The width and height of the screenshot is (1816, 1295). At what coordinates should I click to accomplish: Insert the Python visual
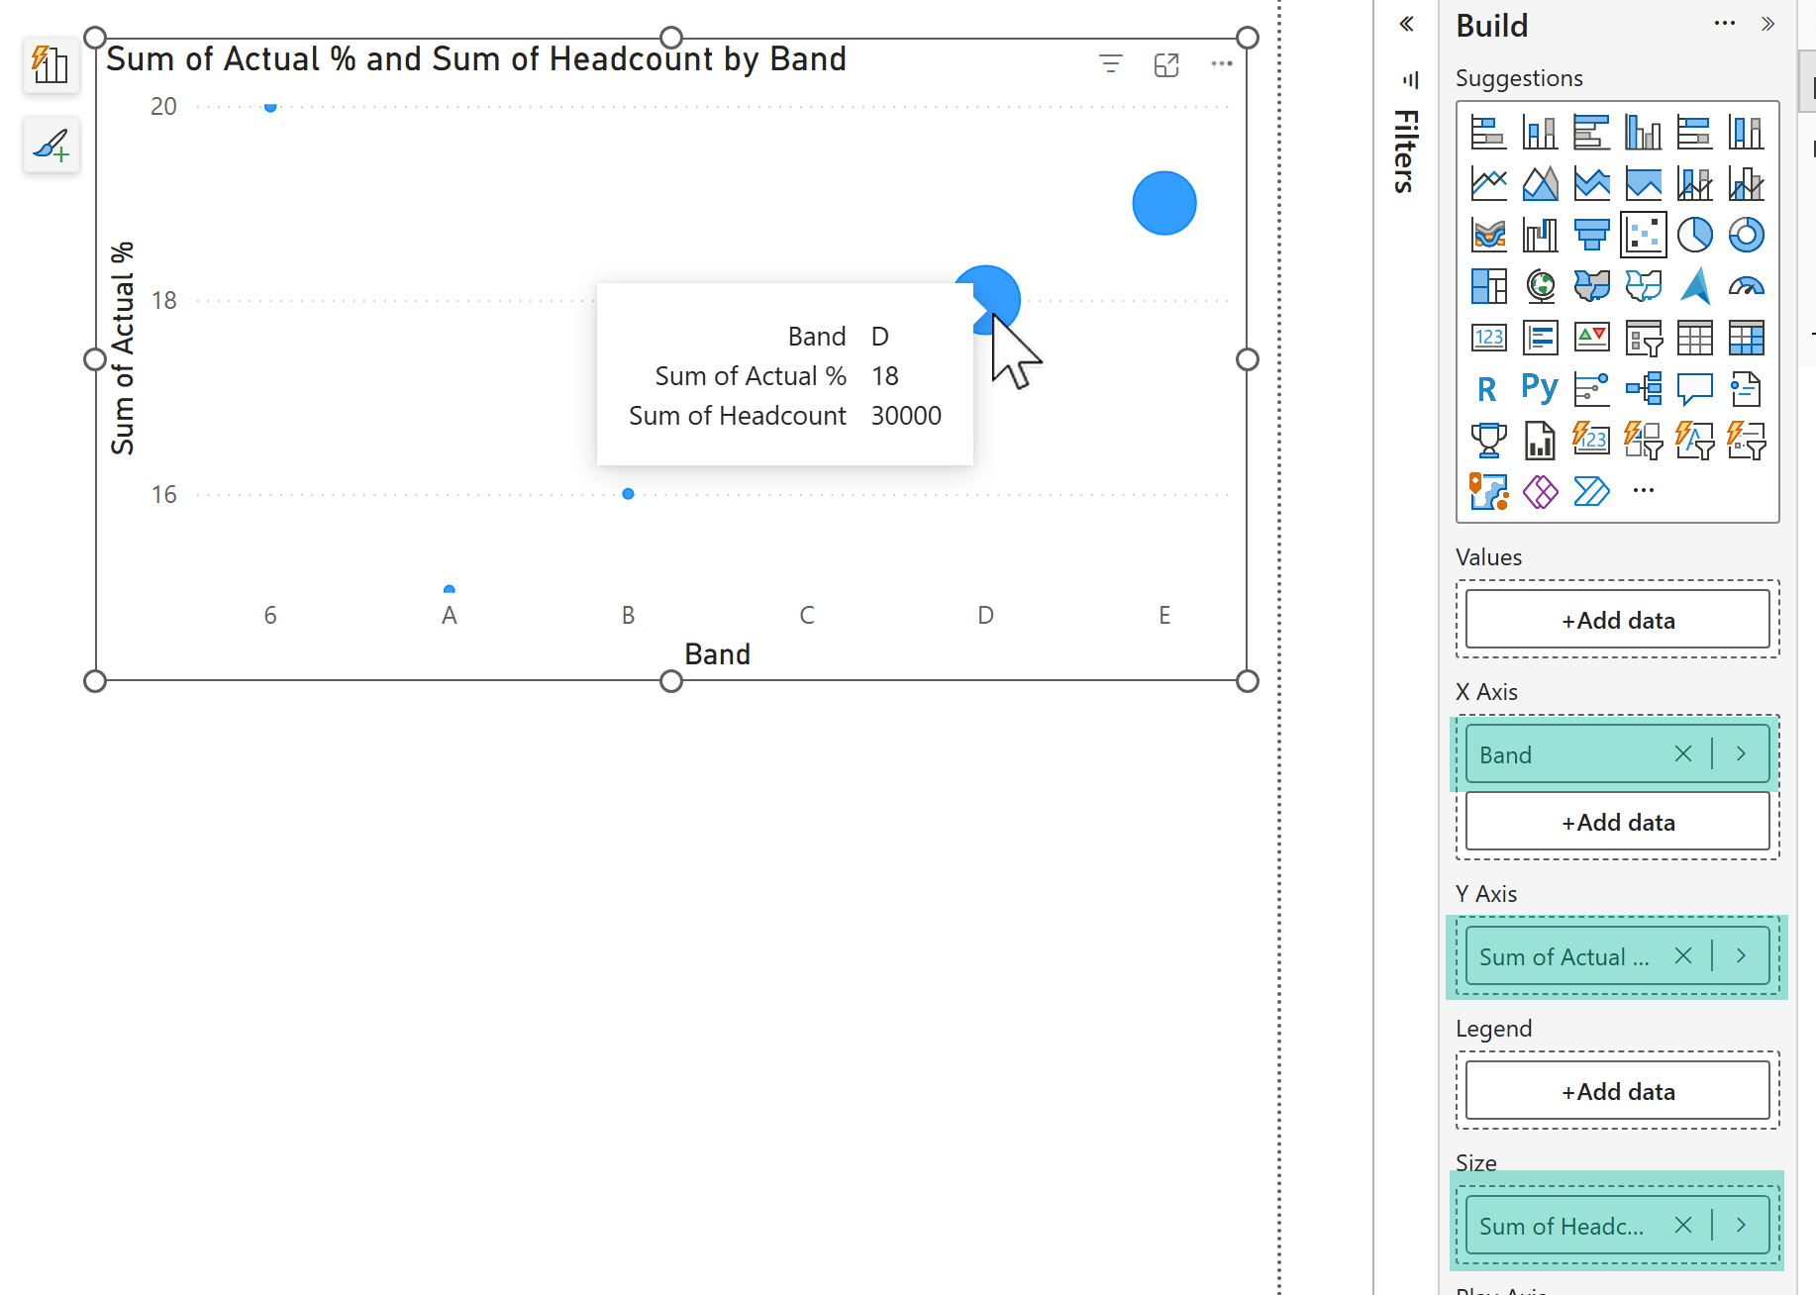click(1540, 389)
